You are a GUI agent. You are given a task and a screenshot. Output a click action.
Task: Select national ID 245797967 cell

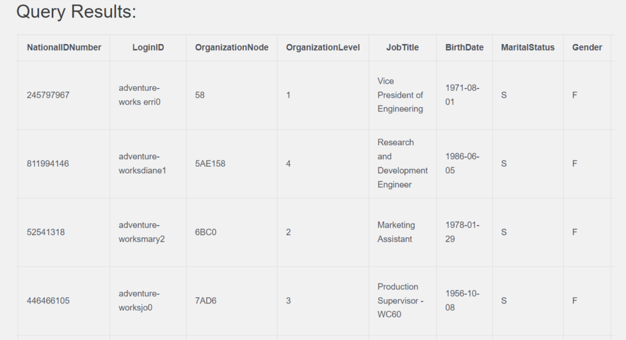click(x=48, y=95)
